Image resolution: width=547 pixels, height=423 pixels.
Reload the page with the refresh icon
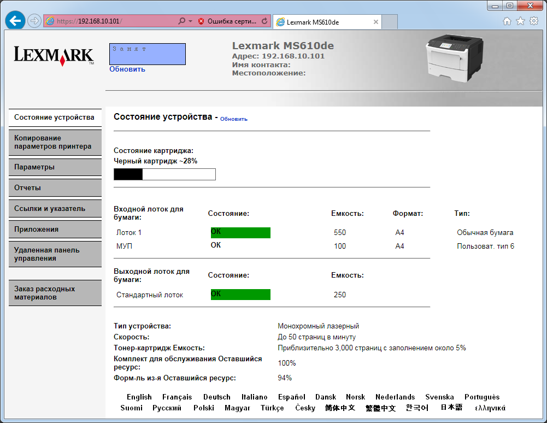click(x=264, y=21)
